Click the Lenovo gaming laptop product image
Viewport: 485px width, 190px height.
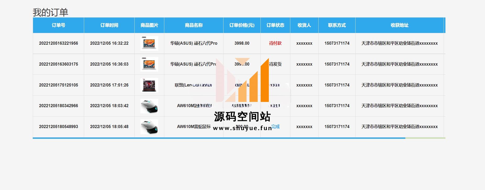(149, 85)
